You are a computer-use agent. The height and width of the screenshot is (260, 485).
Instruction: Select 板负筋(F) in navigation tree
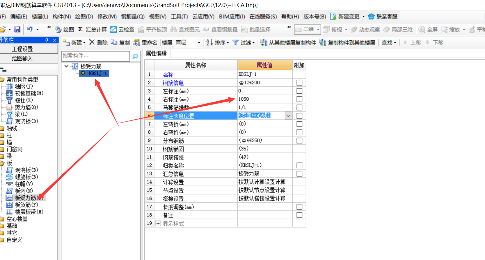pyautogui.click(x=22, y=205)
